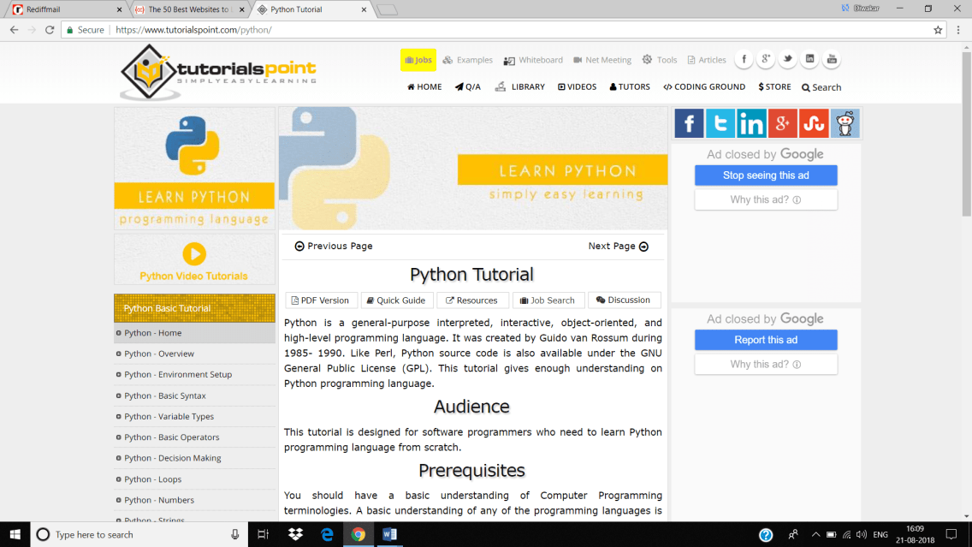
Task: Click the Cortana microphone icon
Action: point(235,534)
